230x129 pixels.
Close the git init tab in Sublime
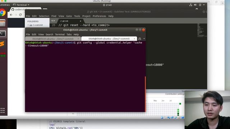pos(80,21)
